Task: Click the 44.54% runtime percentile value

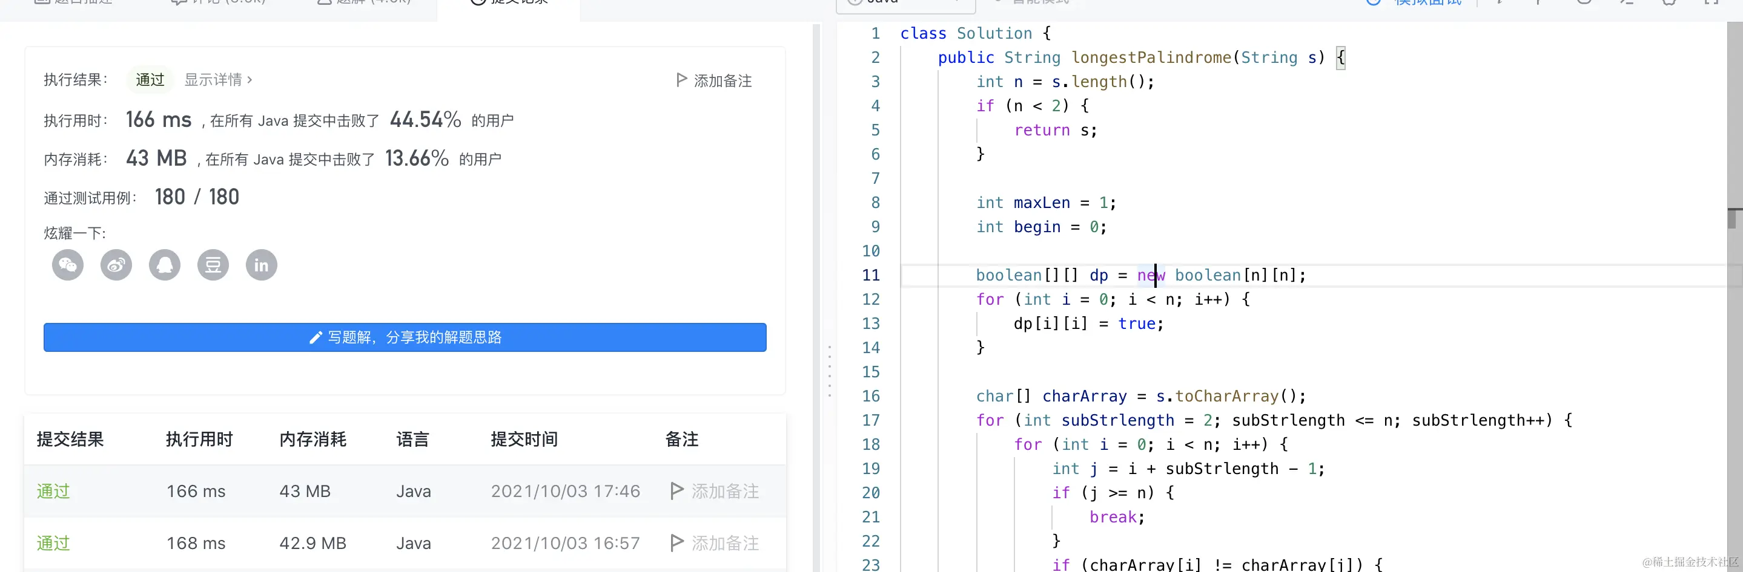Action: click(x=426, y=120)
